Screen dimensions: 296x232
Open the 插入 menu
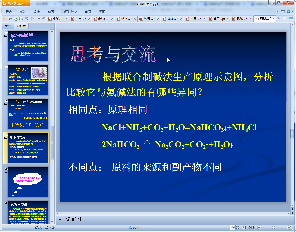[x=23, y=12]
